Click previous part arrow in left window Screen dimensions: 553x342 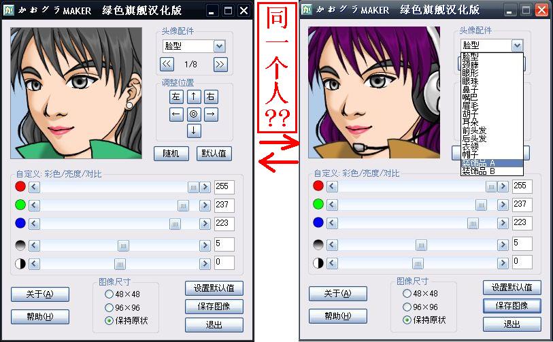click(x=167, y=65)
